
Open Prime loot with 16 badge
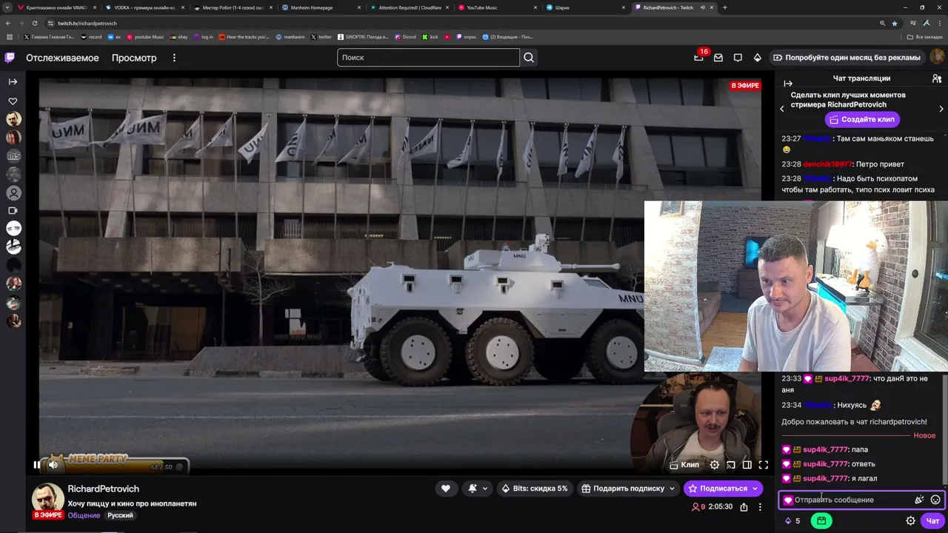coord(698,58)
